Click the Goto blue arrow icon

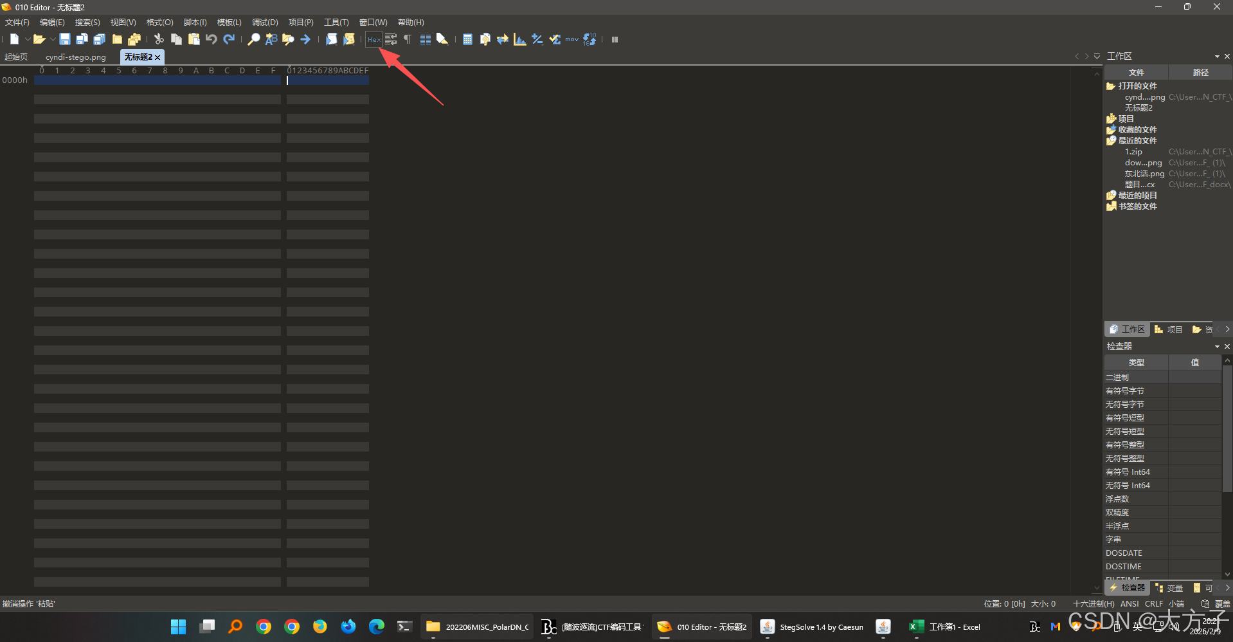point(305,39)
